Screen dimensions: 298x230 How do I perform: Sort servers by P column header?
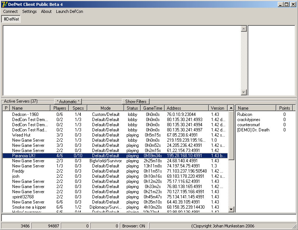[6, 108]
